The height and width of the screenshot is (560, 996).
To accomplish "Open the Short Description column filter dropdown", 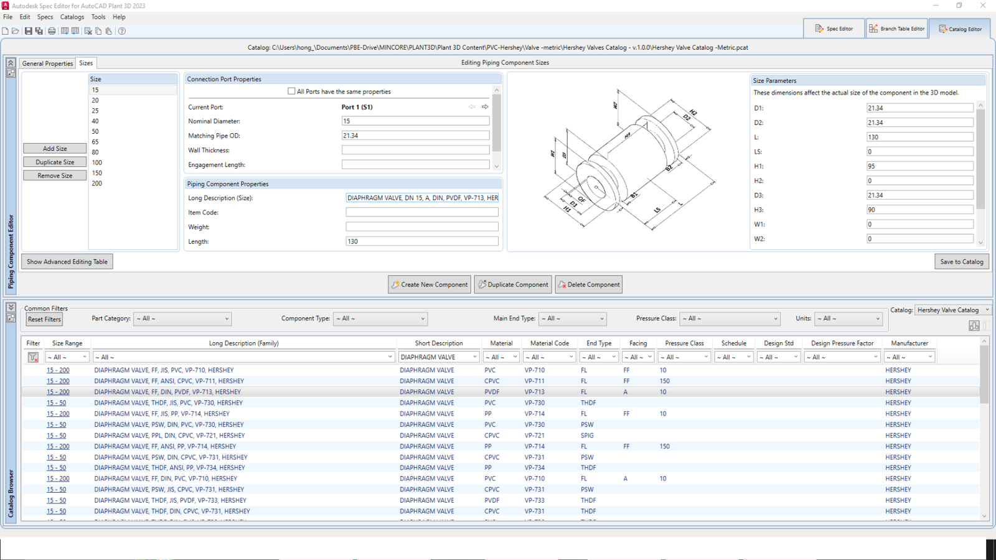I will click(x=438, y=357).
